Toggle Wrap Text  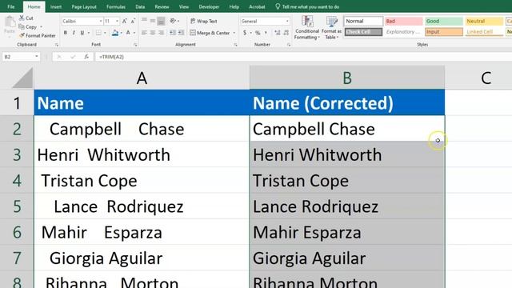[x=203, y=21]
